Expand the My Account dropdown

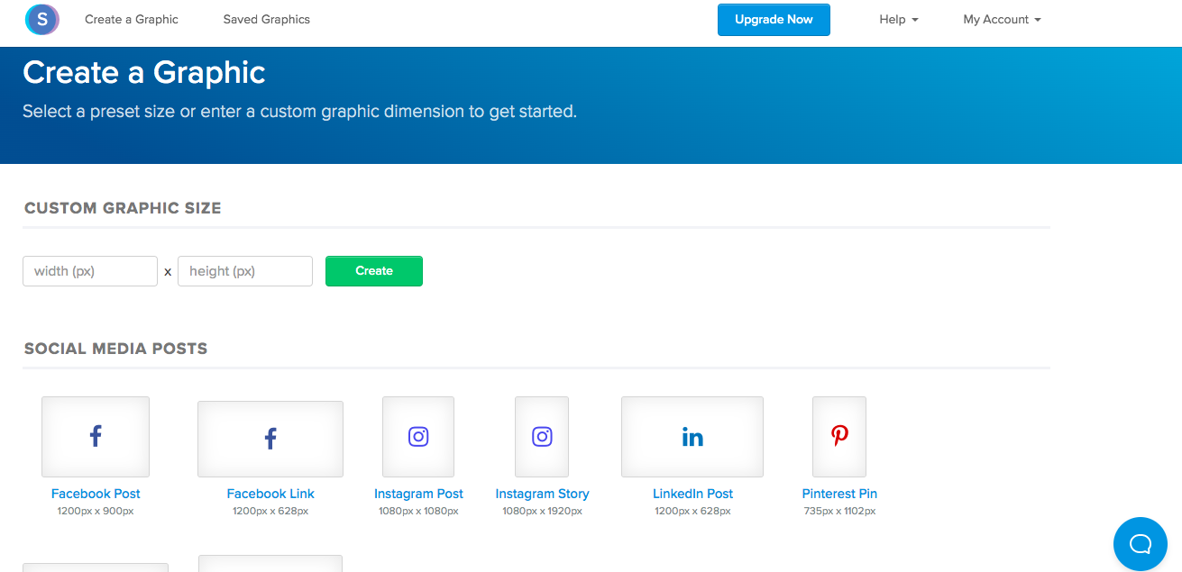coord(1002,19)
